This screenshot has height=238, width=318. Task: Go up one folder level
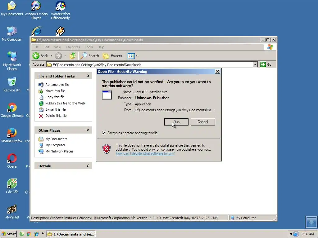click(73, 56)
